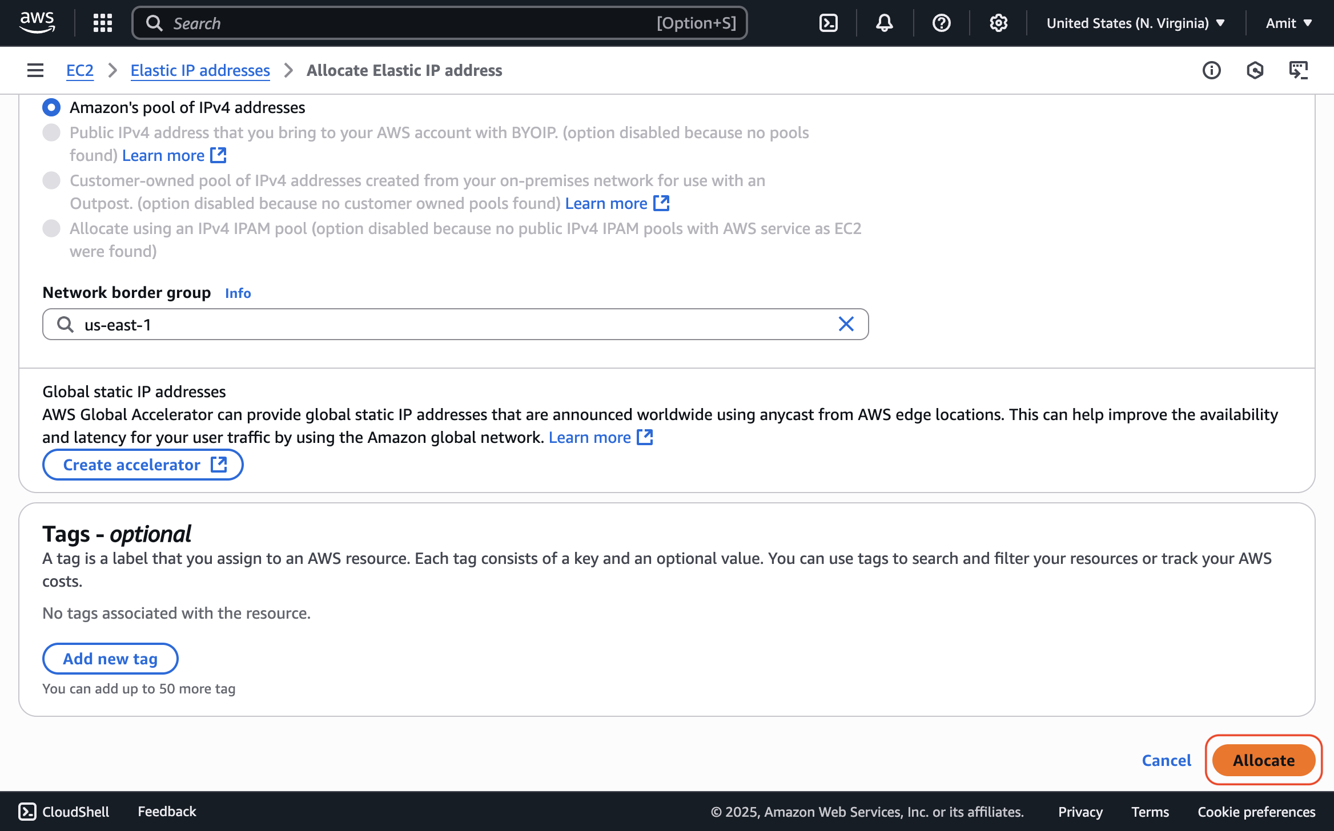Select Amazon's pool of IPv4 addresses
Image resolution: width=1334 pixels, height=831 pixels.
pos(51,107)
